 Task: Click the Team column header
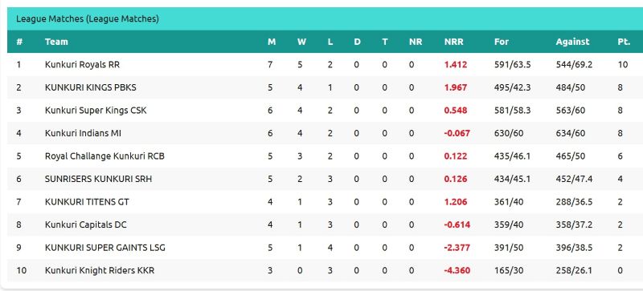pos(56,42)
